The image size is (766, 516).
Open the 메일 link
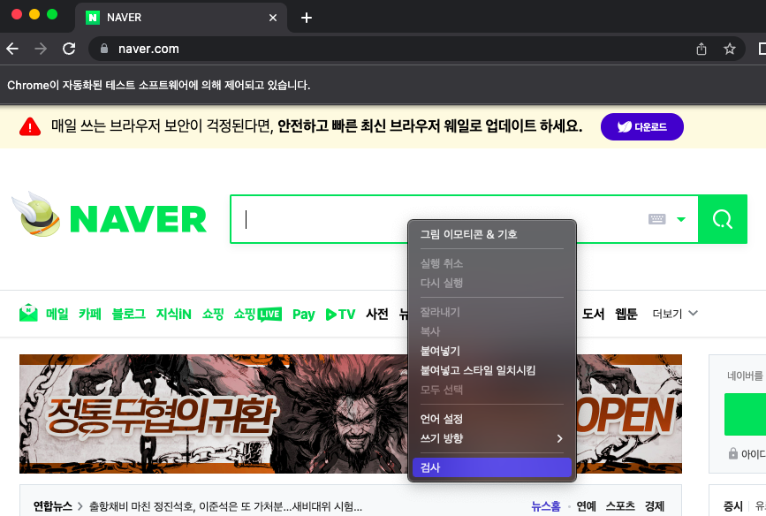click(57, 314)
